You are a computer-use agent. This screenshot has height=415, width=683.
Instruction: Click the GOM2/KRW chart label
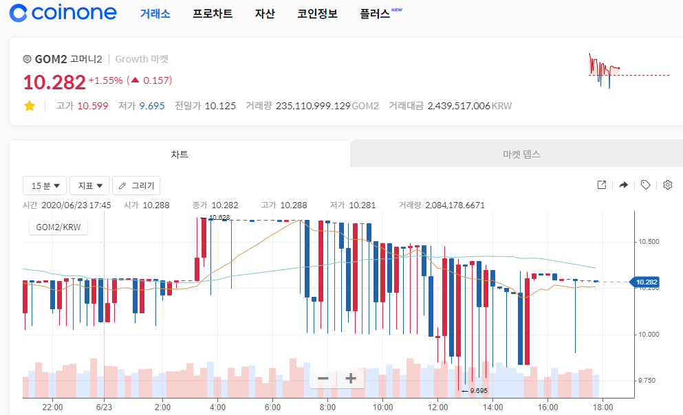click(58, 227)
